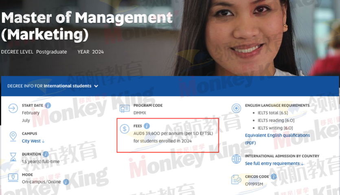The width and height of the screenshot is (340, 195).
Task: Click the 'IELTS total [6.5]' requirement
Action: coord(273,113)
